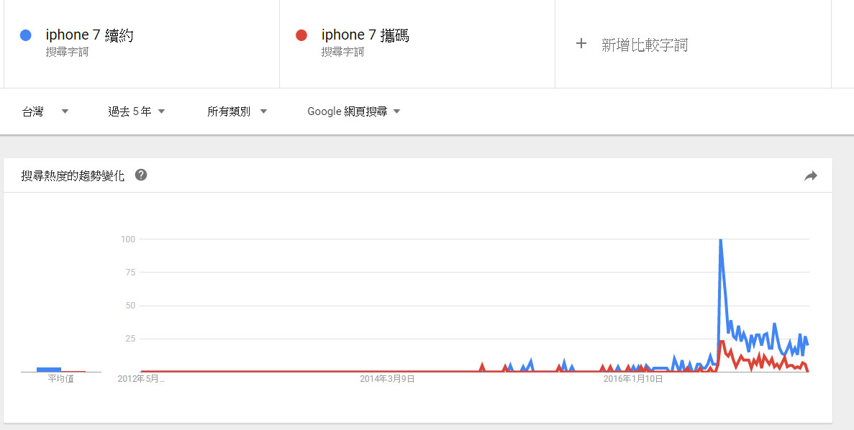854x430 pixels.
Task: Click 新增比較字詞 to add a term
Action: point(644,45)
